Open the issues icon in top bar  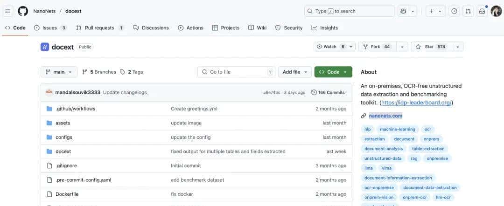click(x=454, y=11)
